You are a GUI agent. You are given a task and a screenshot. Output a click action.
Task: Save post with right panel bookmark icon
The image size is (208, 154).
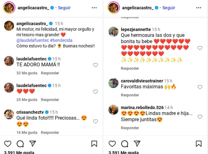pos(199,144)
